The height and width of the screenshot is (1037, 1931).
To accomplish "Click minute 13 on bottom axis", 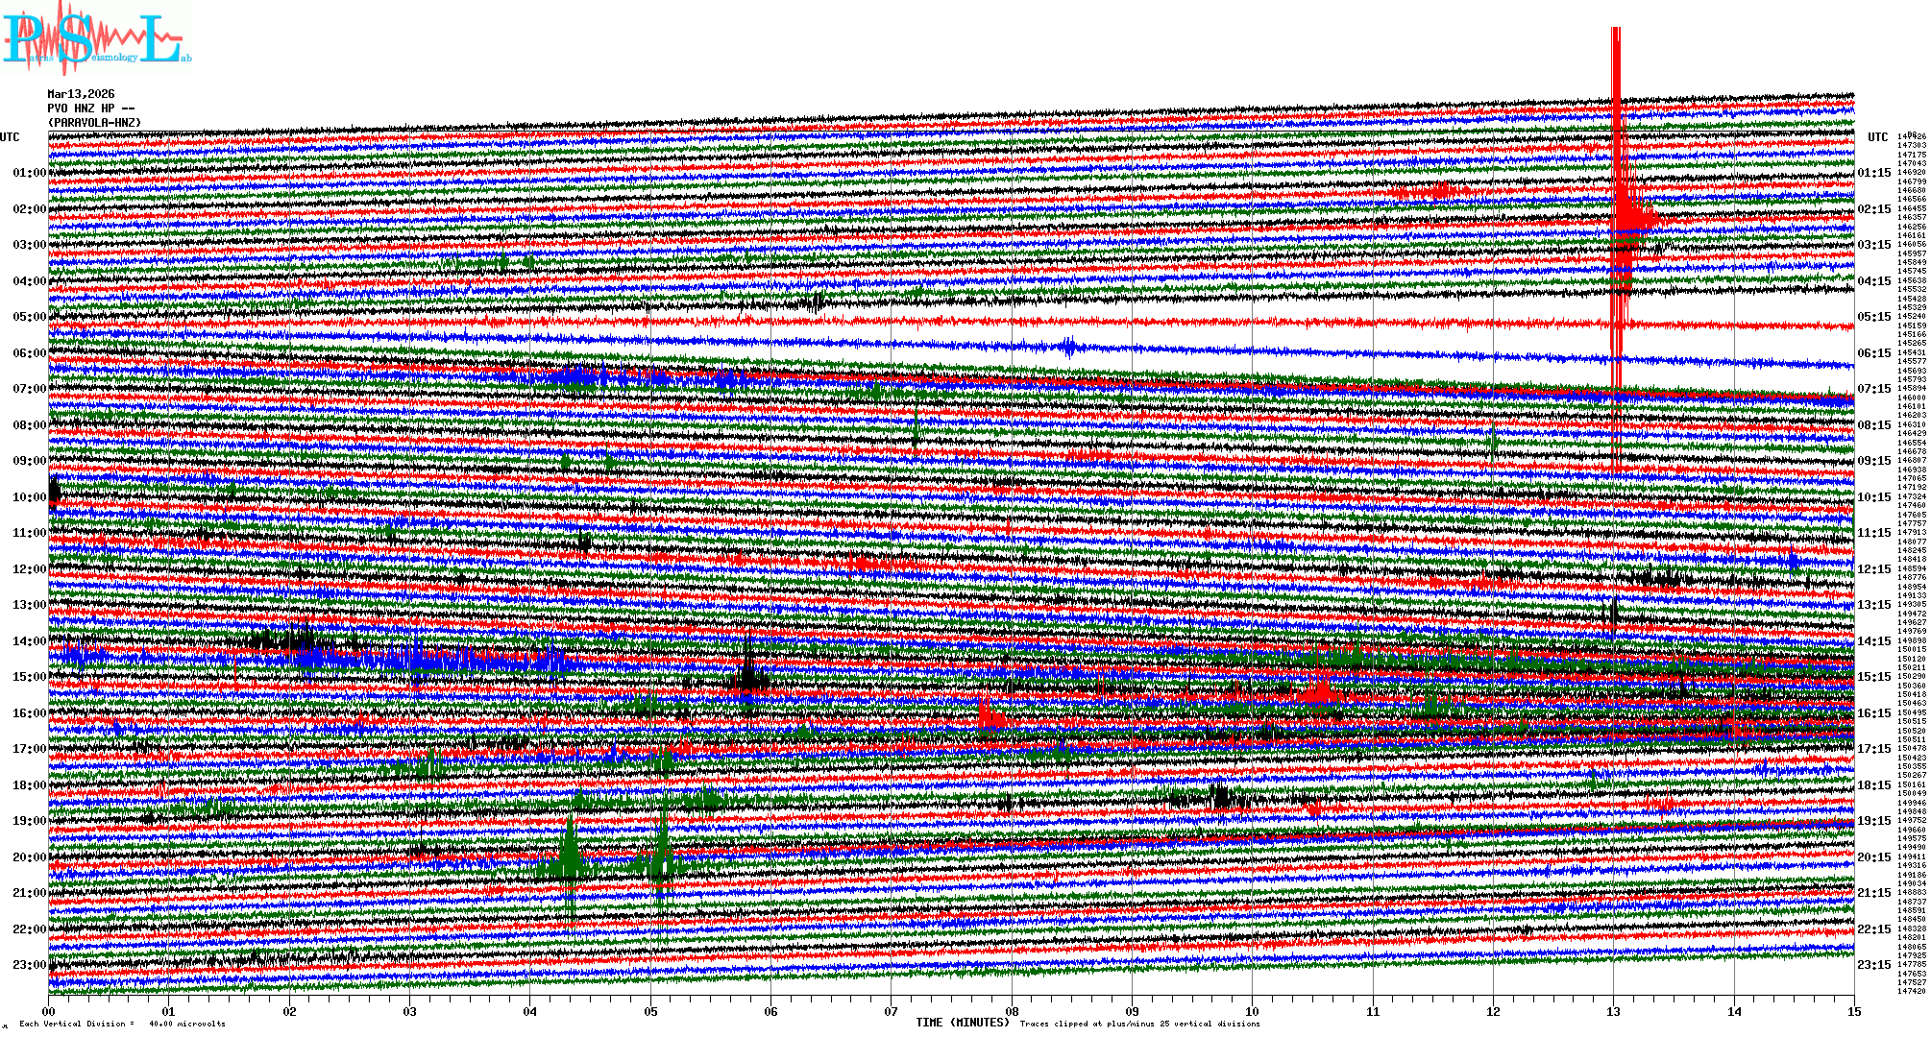I will tap(1614, 1011).
